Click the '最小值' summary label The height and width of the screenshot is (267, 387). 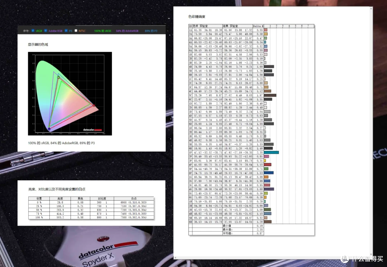click(227, 226)
